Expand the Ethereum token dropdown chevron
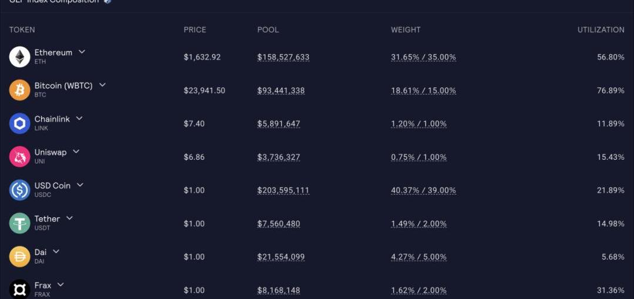 coord(82,52)
